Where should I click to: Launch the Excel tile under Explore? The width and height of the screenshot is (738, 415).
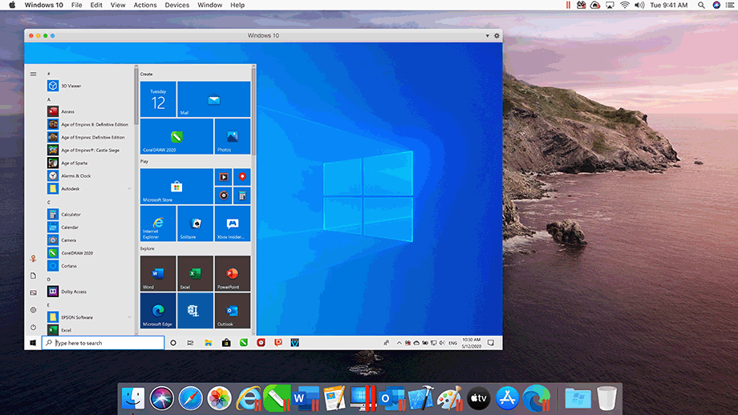pyautogui.click(x=195, y=273)
